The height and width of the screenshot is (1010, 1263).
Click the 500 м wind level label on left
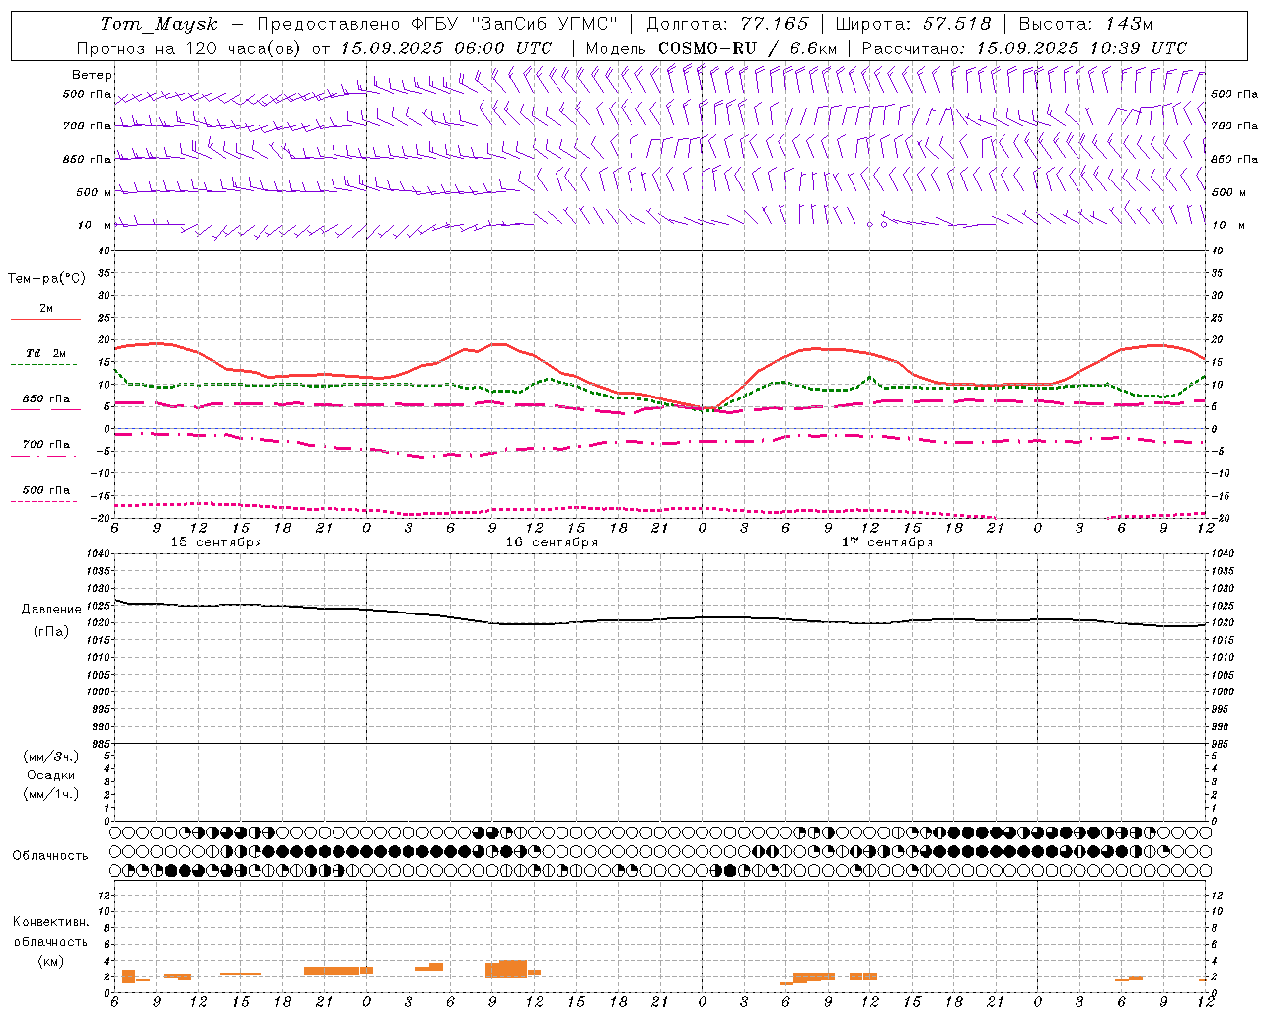coord(94,192)
